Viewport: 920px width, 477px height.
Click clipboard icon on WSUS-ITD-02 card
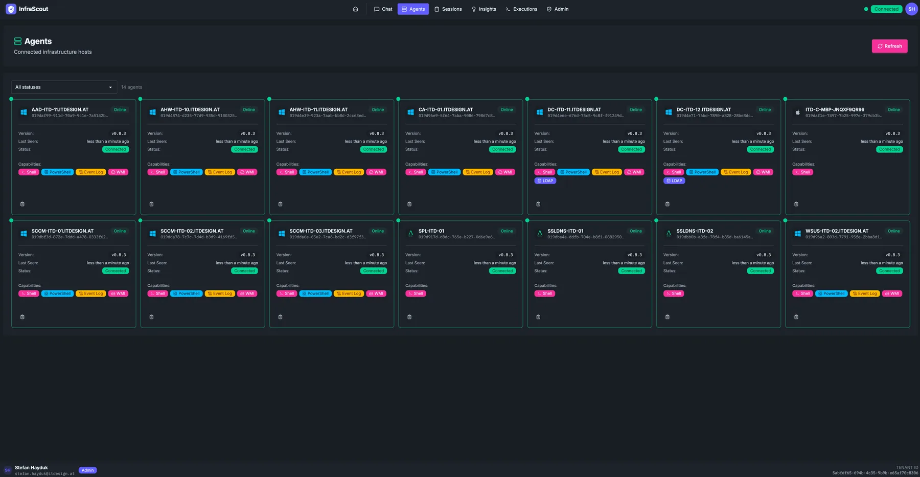(796, 317)
